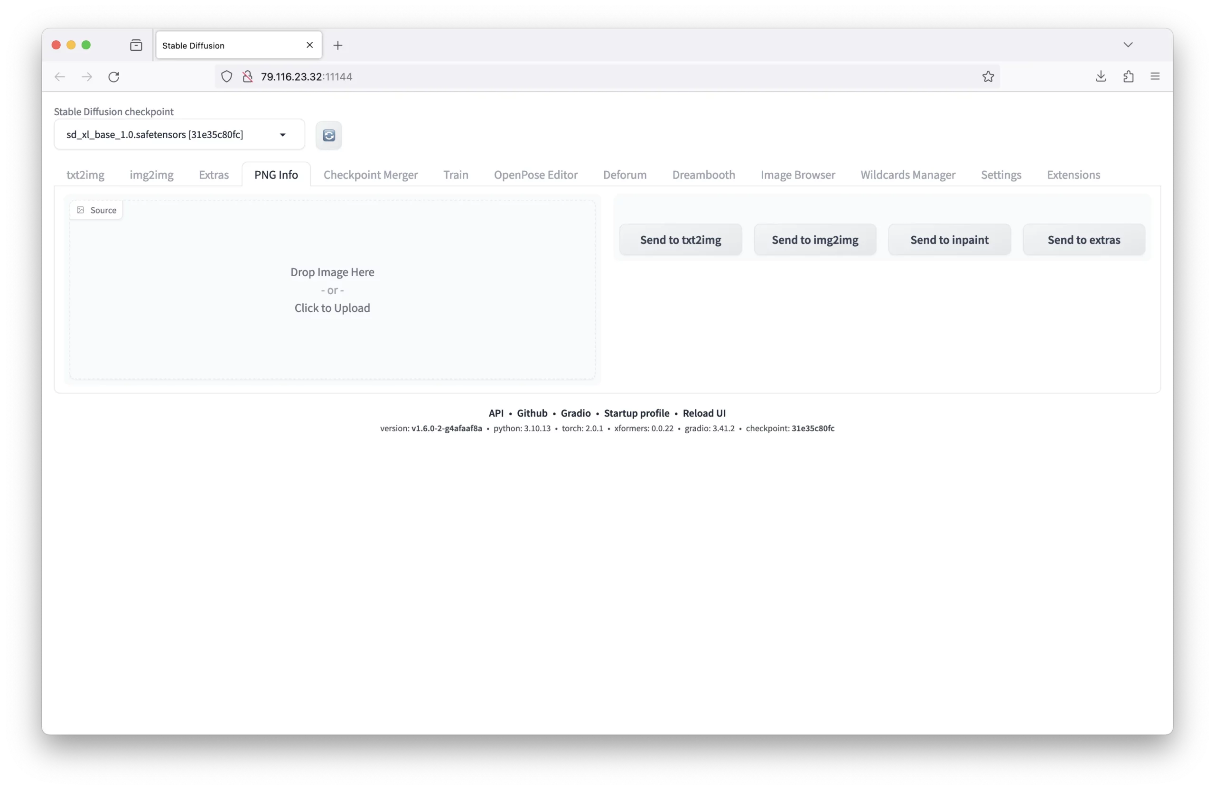Open the Gradio footer link
Image resolution: width=1215 pixels, height=790 pixels.
[575, 413]
